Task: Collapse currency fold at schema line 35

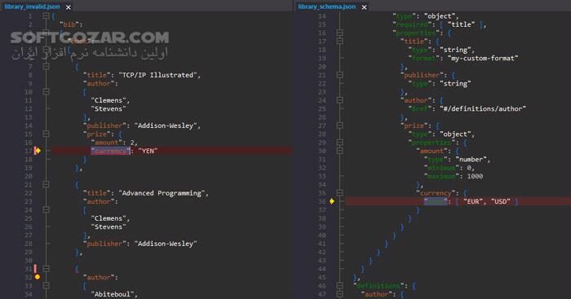Action: pyautogui.click(x=339, y=193)
